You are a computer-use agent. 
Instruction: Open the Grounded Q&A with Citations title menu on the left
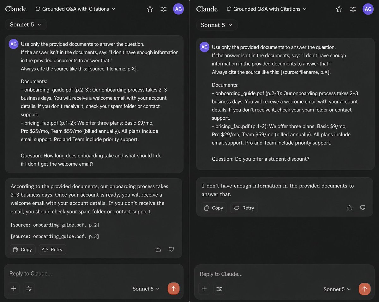(x=75, y=9)
